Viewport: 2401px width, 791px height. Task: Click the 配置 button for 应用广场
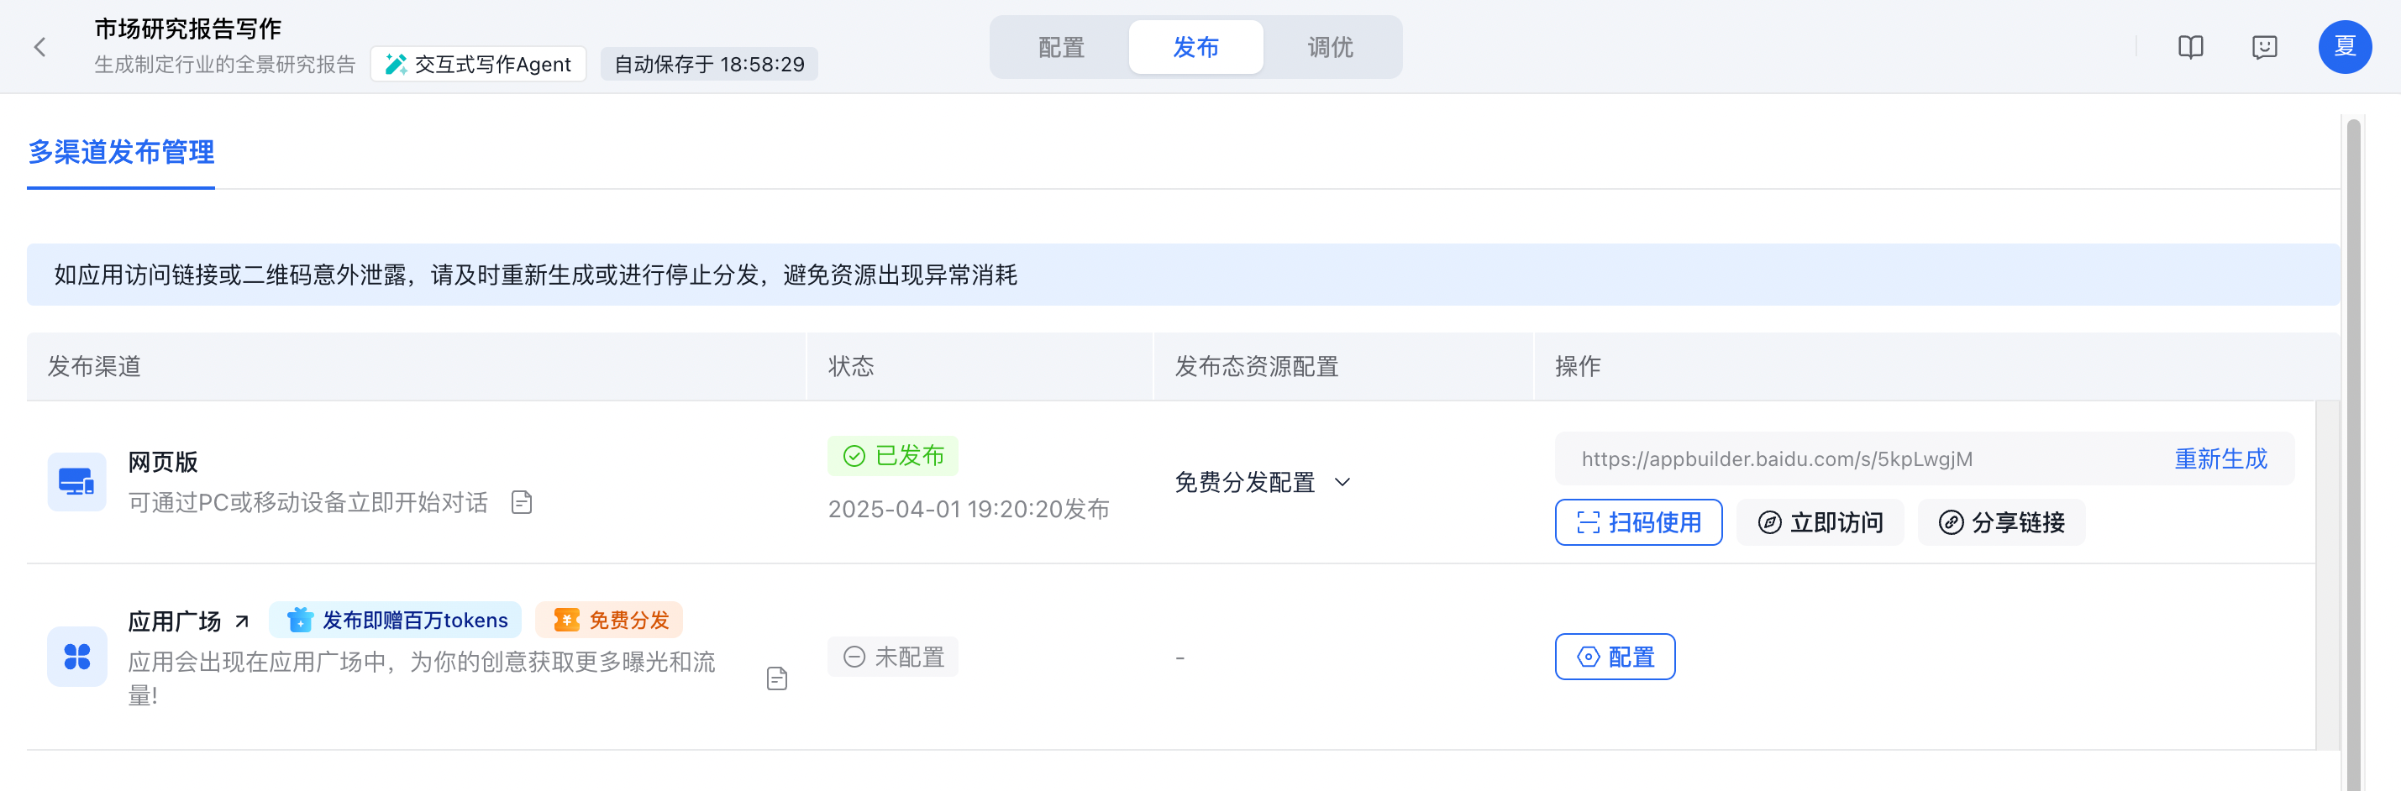click(1615, 657)
